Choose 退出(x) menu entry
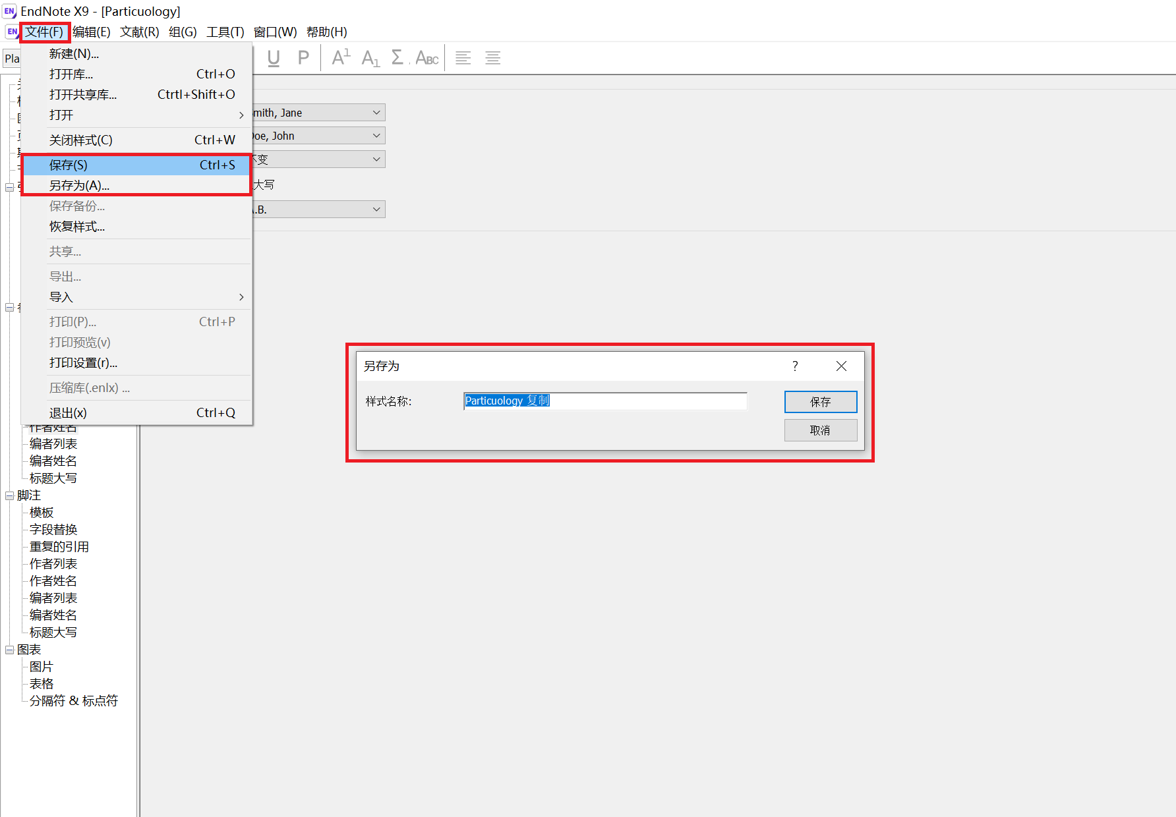Image resolution: width=1176 pixels, height=817 pixels. (x=137, y=413)
